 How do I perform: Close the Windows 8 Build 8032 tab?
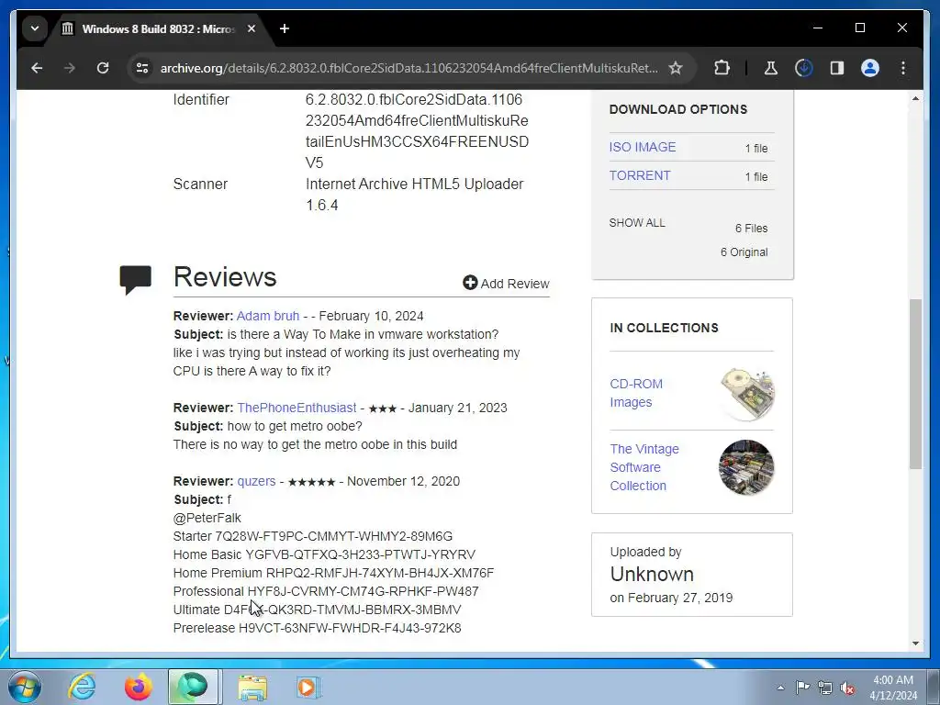coord(252,28)
